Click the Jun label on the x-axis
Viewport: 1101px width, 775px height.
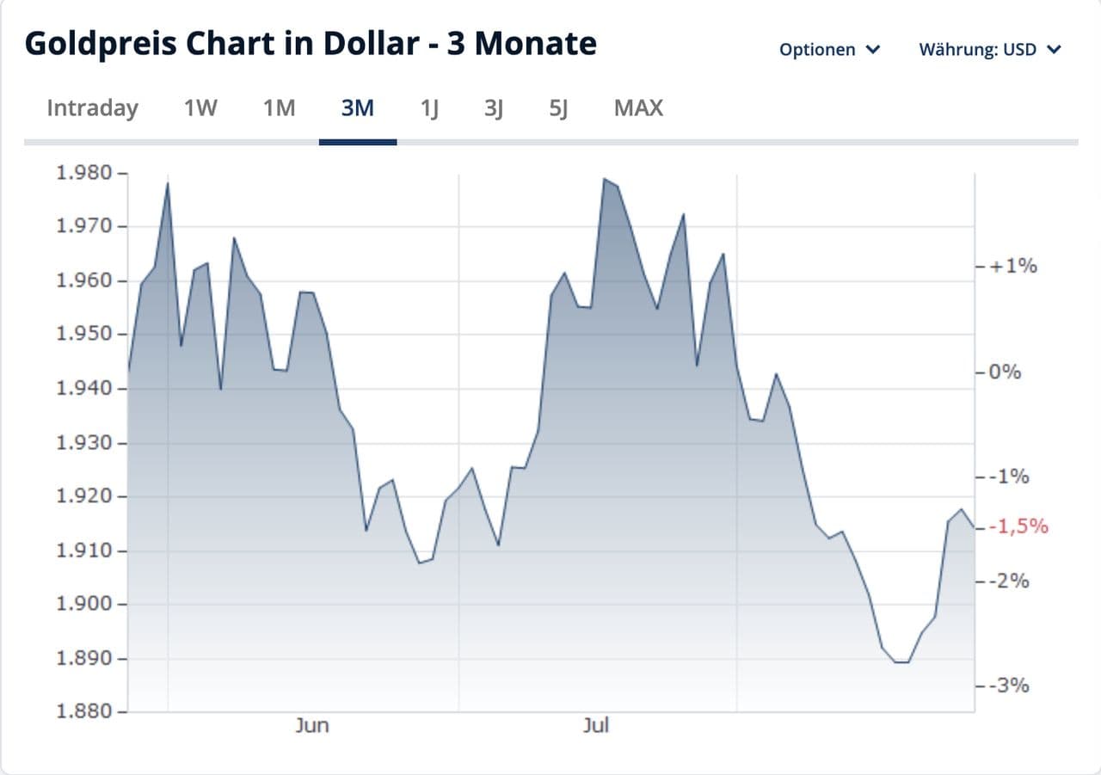(312, 725)
